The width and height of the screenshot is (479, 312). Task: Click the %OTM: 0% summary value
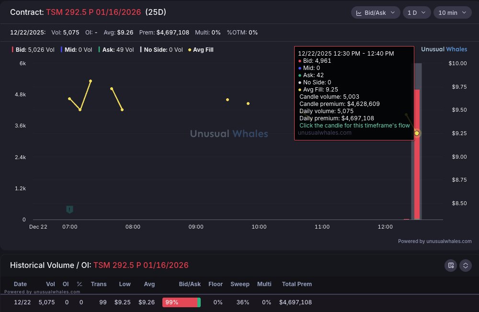242,33
